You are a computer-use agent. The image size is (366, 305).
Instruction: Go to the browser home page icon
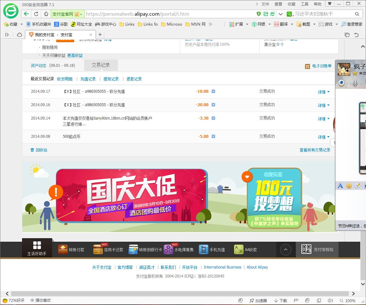tap(46, 14)
